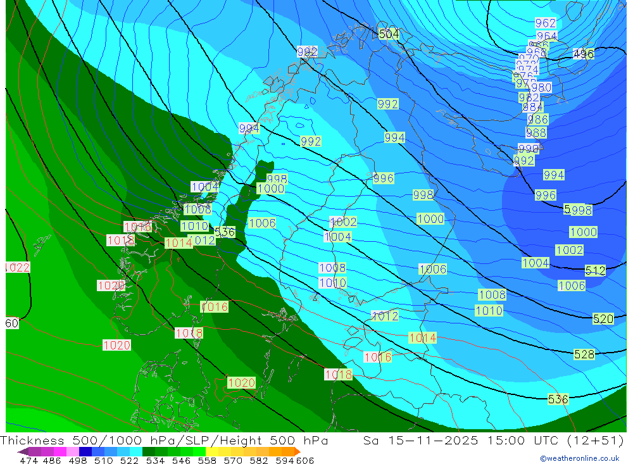Click the legend value 558
The image size is (633, 464).
(x=207, y=460)
